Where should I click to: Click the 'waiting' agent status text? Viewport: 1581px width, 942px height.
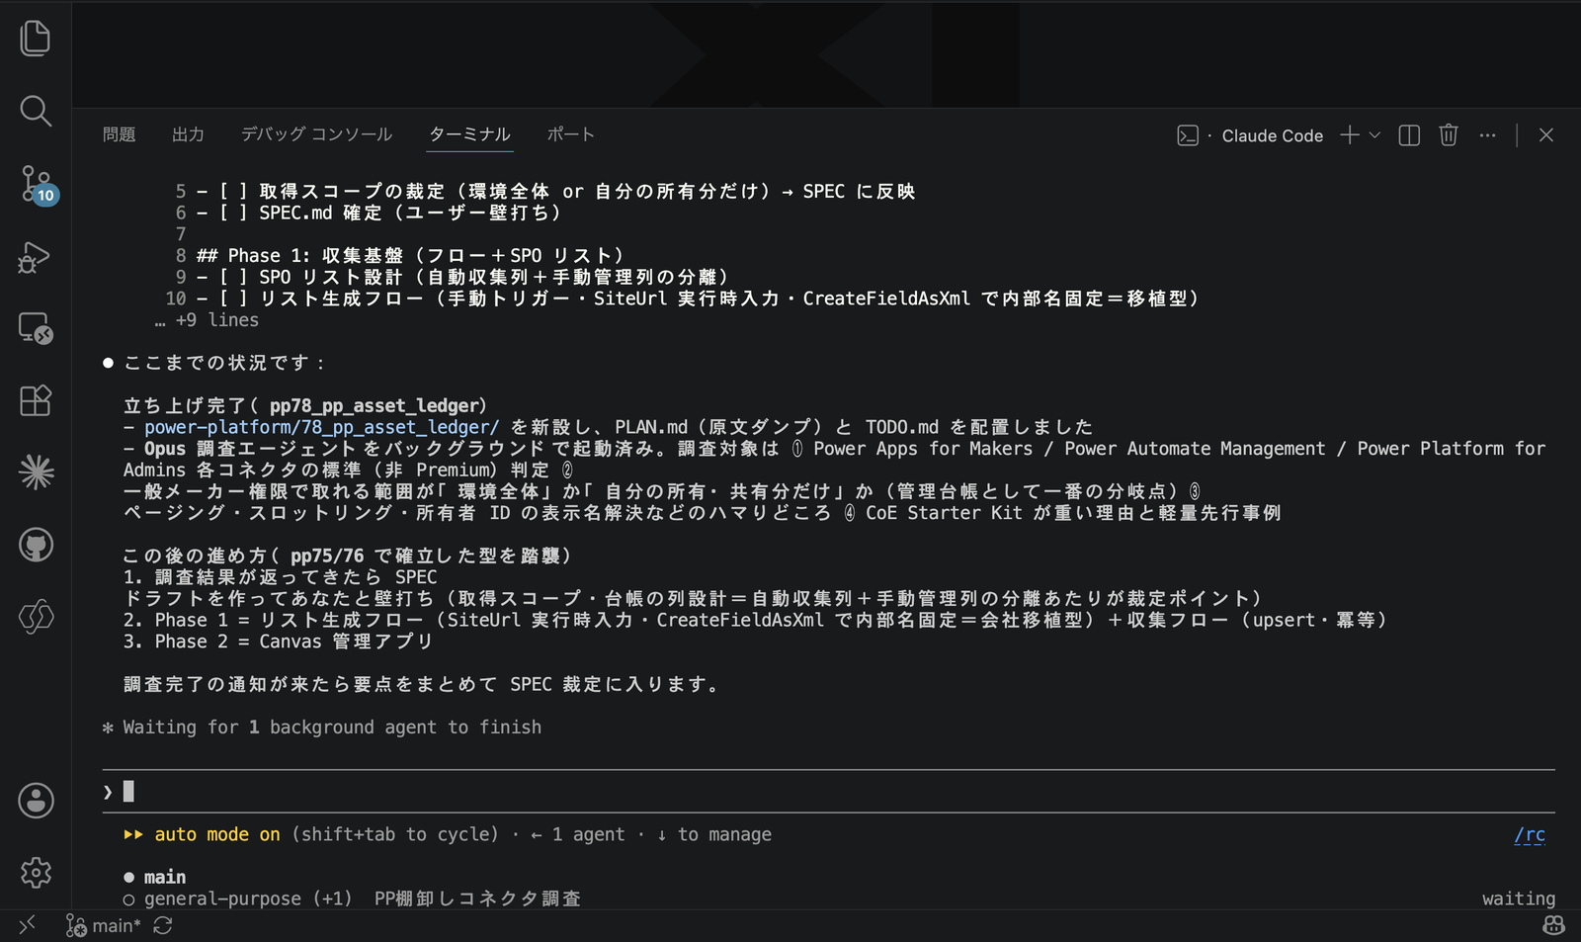point(1519,899)
